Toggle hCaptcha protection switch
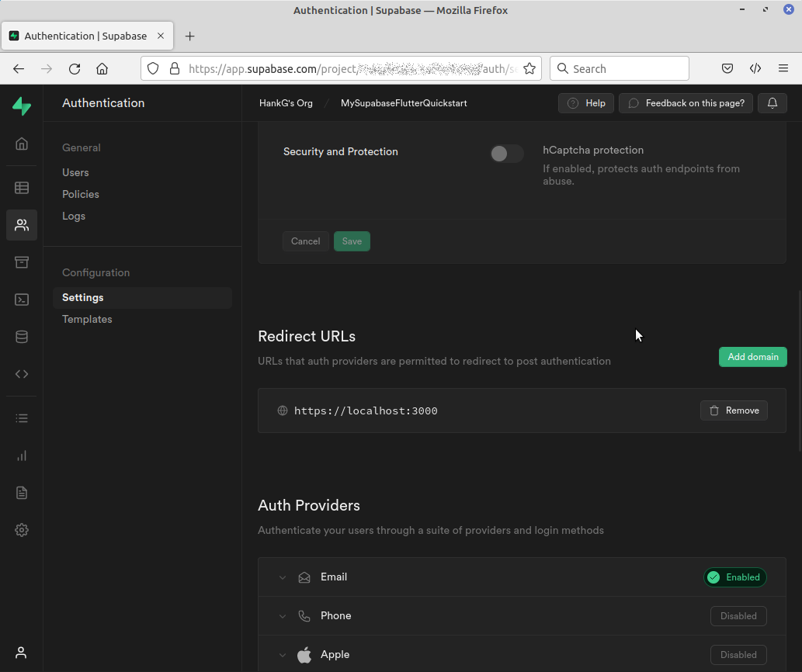Image resolution: width=802 pixels, height=672 pixels. tap(506, 154)
